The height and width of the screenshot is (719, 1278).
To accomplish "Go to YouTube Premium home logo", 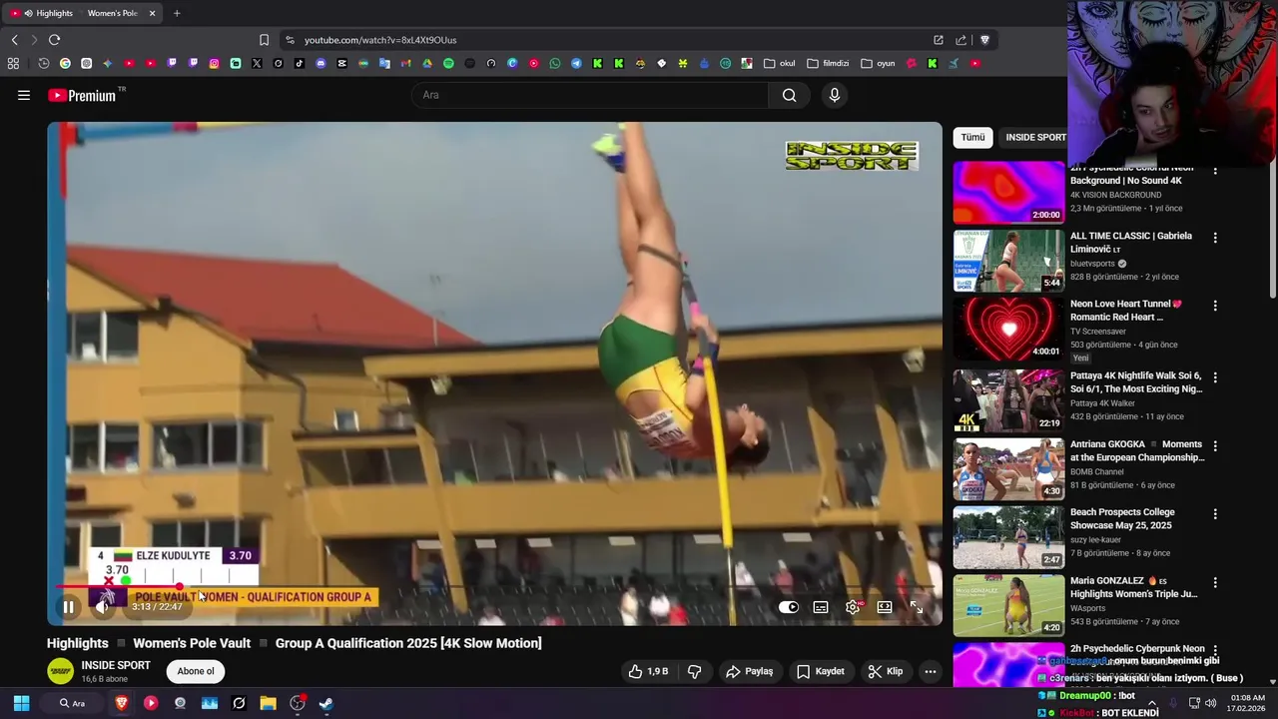I will 82,95.
